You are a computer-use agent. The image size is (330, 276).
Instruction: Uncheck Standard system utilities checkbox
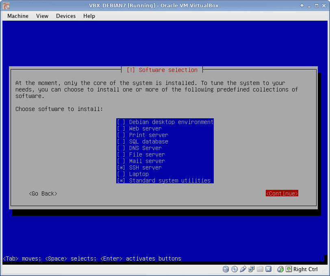(121, 180)
